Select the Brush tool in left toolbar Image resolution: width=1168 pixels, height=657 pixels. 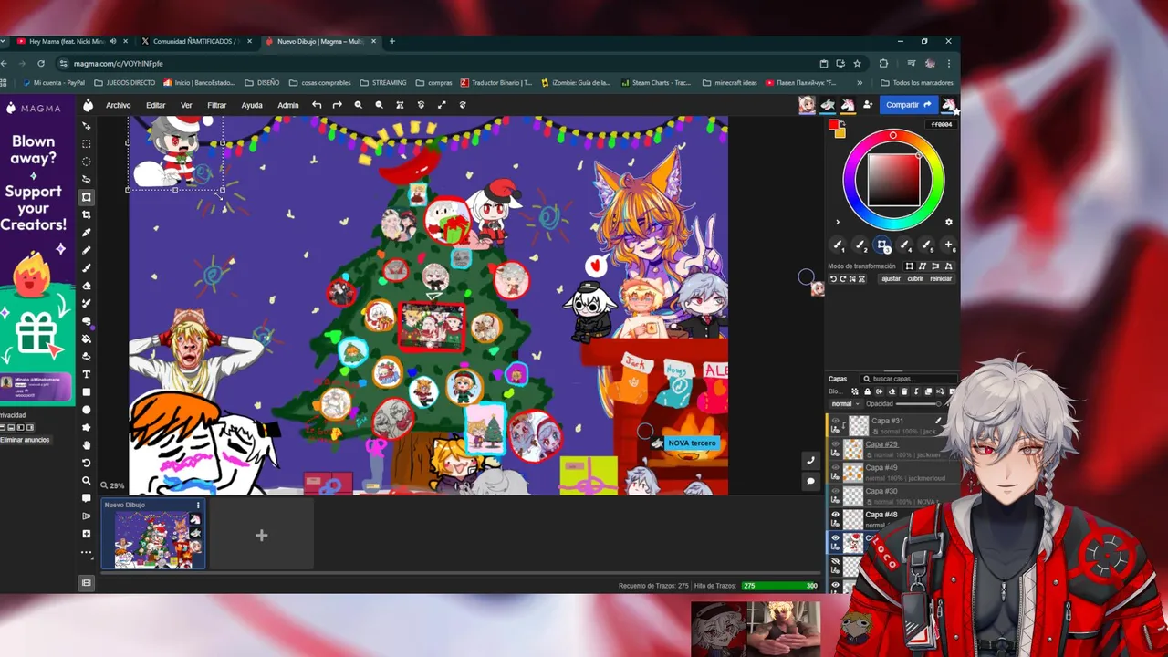click(87, 268)
